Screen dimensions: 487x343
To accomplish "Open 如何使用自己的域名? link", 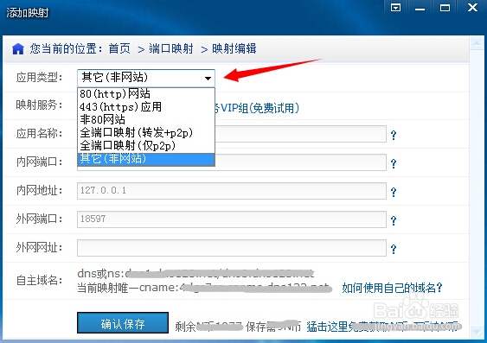I will tap(392, 288).
